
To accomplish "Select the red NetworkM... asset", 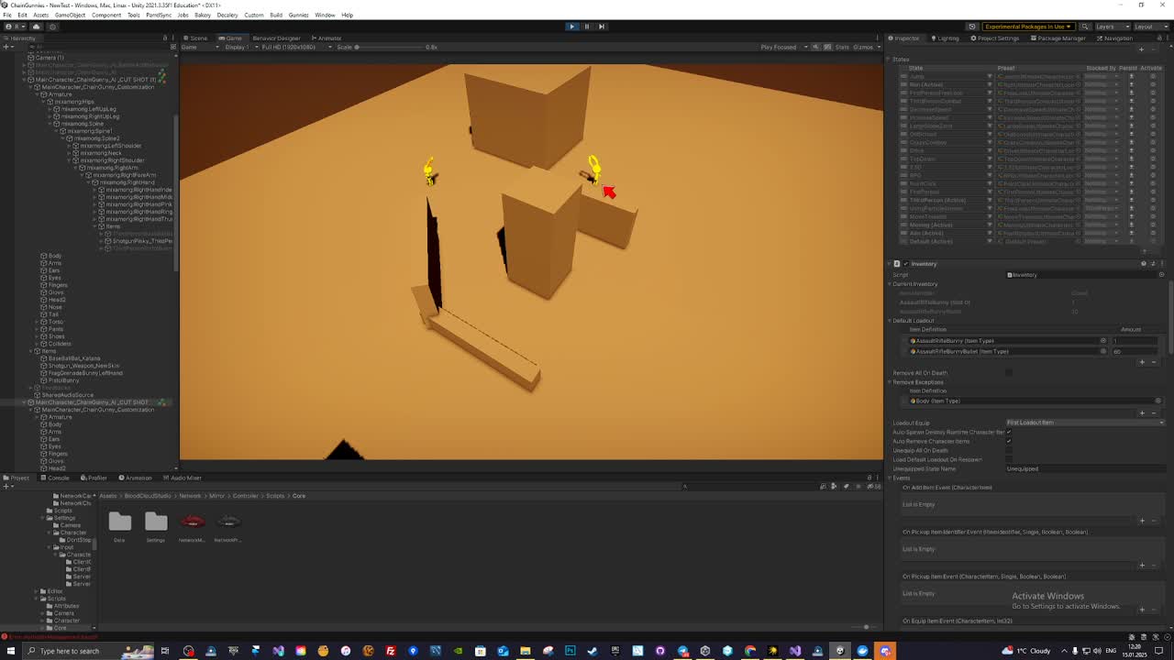I will click(x=193, y=522).
